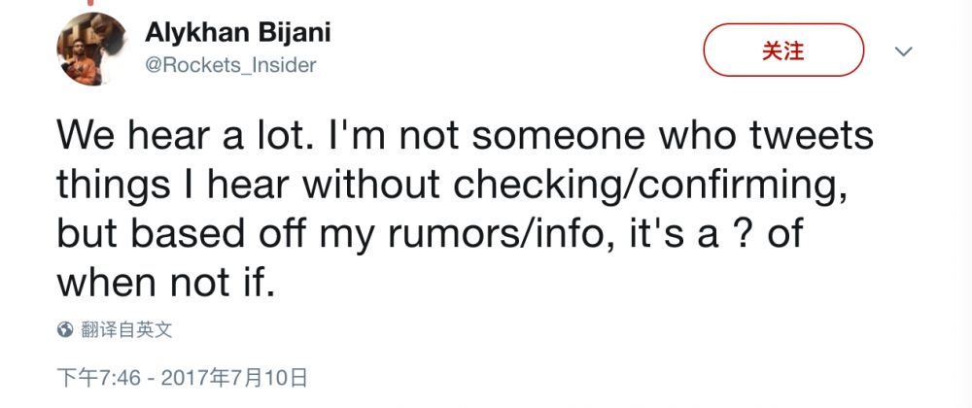Click the word "checking/confirming" in tweet
This screenshot has height=408, width=972.
(649, 186)
